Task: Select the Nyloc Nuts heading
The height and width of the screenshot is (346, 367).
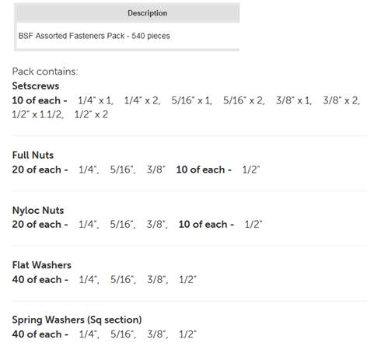Action: [x=38, y=210]
